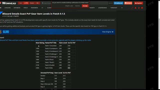Screen dimensions: 160x90
Task: Click the notification bell icon
Action: pyautogui.click(x=135, y=8)
